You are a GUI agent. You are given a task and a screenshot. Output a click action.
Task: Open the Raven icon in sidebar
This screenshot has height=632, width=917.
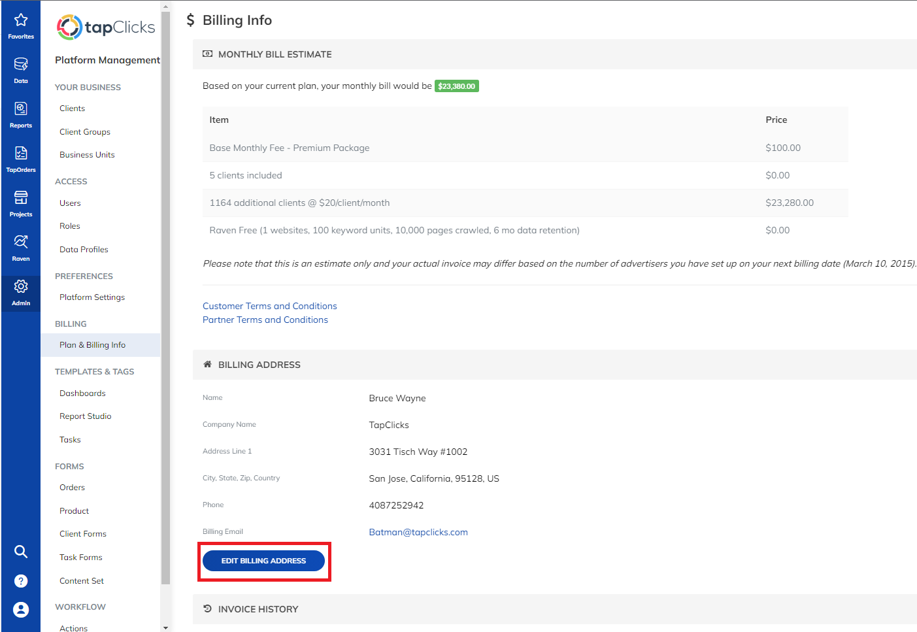point(21,242)
